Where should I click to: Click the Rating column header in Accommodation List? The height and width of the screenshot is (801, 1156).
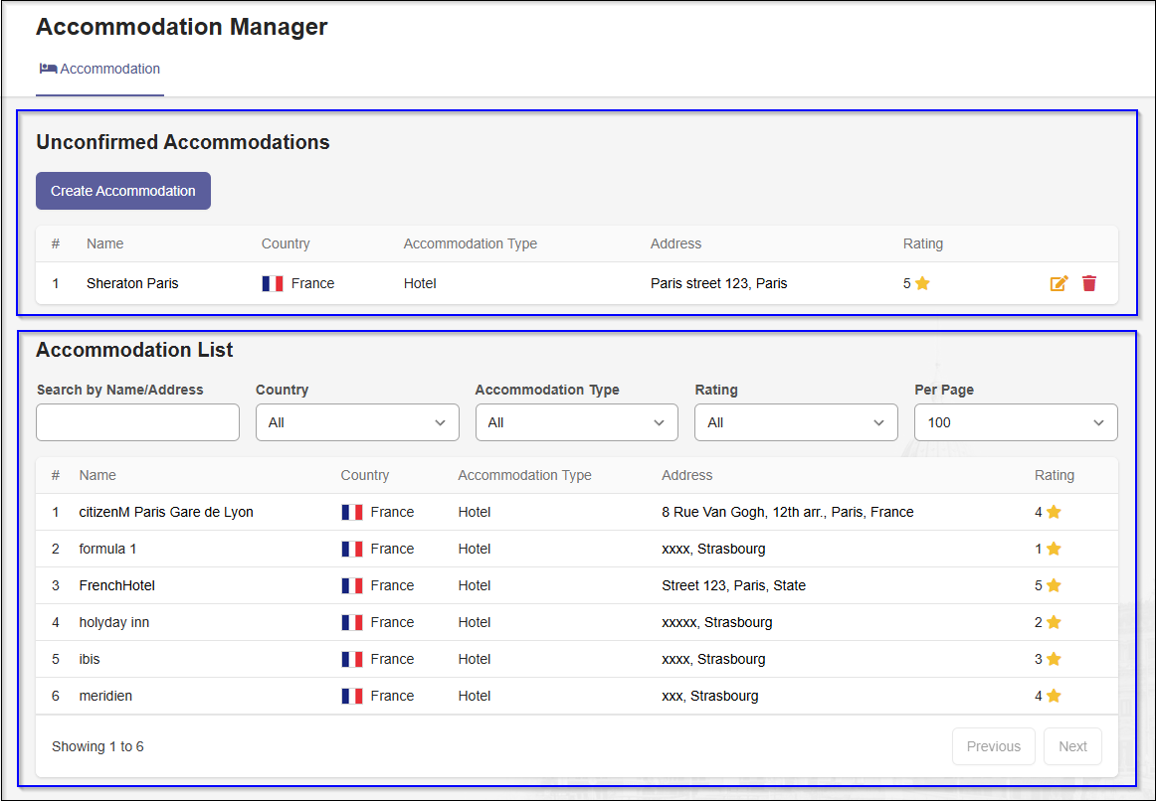coord(1055,475)
